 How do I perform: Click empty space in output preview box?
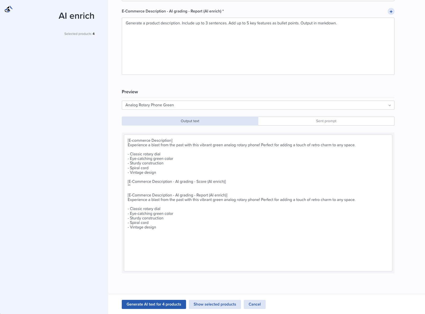(258, 251)
